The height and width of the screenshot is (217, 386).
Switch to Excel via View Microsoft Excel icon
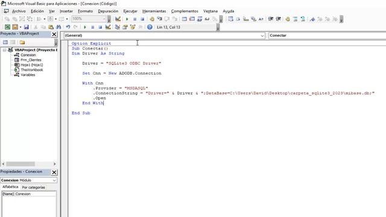(7, 27)
